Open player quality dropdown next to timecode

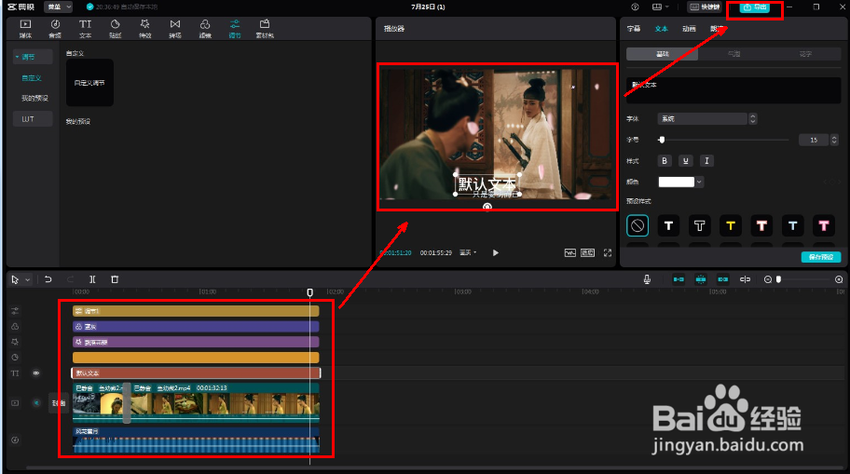(468, 253)
